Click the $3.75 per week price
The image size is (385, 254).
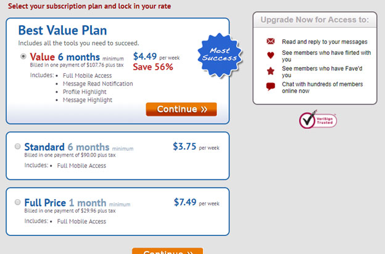(x=196, y=147)
